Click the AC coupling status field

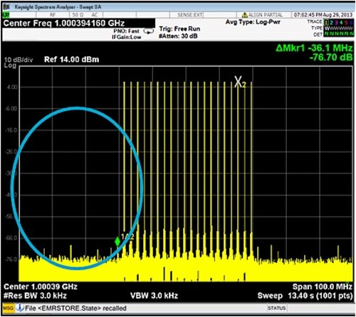pyautogui.click(x=95, y=15)
